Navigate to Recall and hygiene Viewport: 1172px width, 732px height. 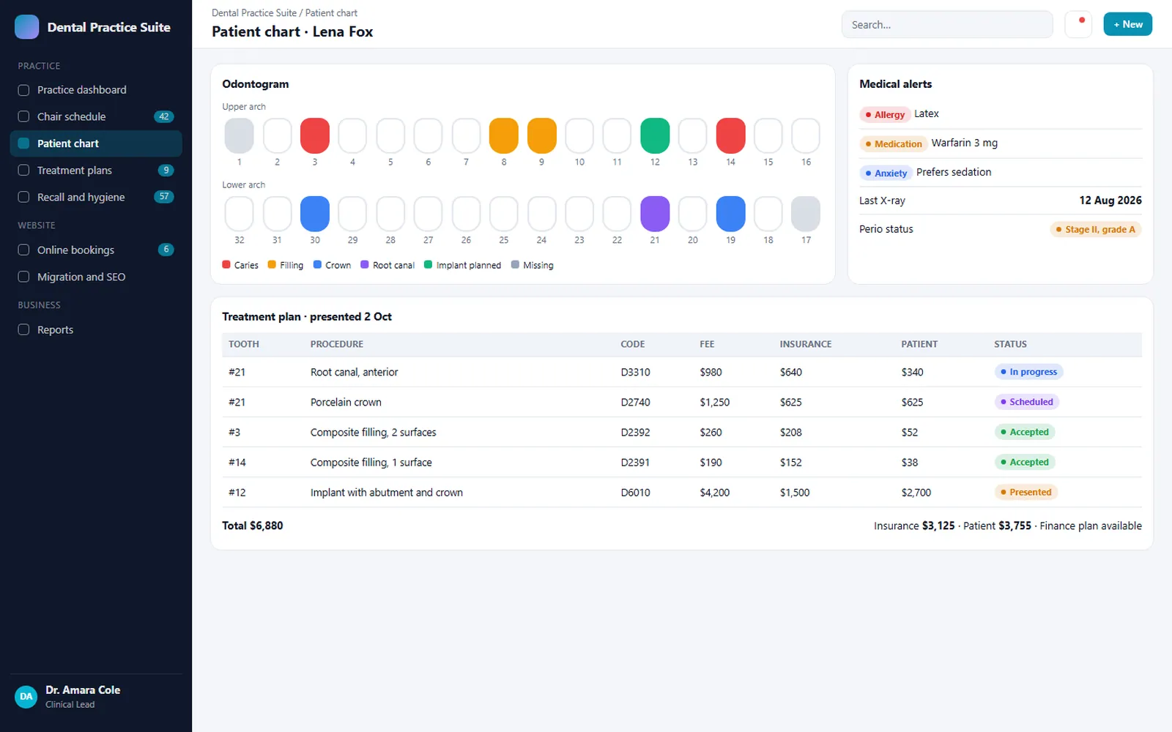(x=96, y=197)
